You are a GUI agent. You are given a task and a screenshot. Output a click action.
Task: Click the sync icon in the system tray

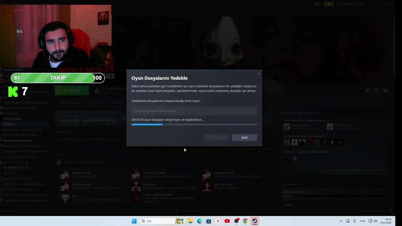click(x=348, y=221)
